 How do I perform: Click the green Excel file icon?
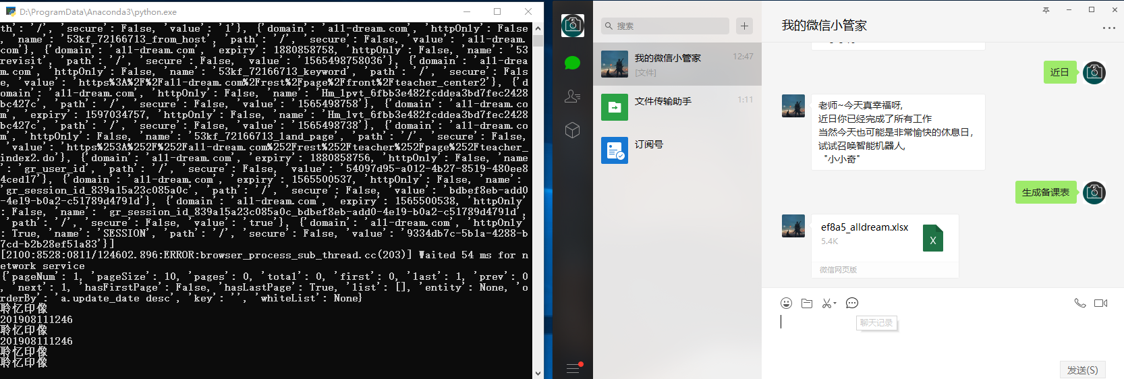933,238
